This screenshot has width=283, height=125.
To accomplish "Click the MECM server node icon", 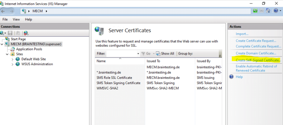I will 7,44.
